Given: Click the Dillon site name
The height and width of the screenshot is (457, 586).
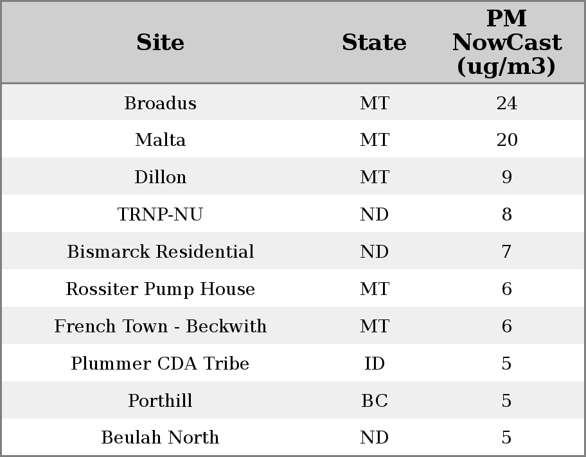Looking at the screenshot, I should [160, 177].
